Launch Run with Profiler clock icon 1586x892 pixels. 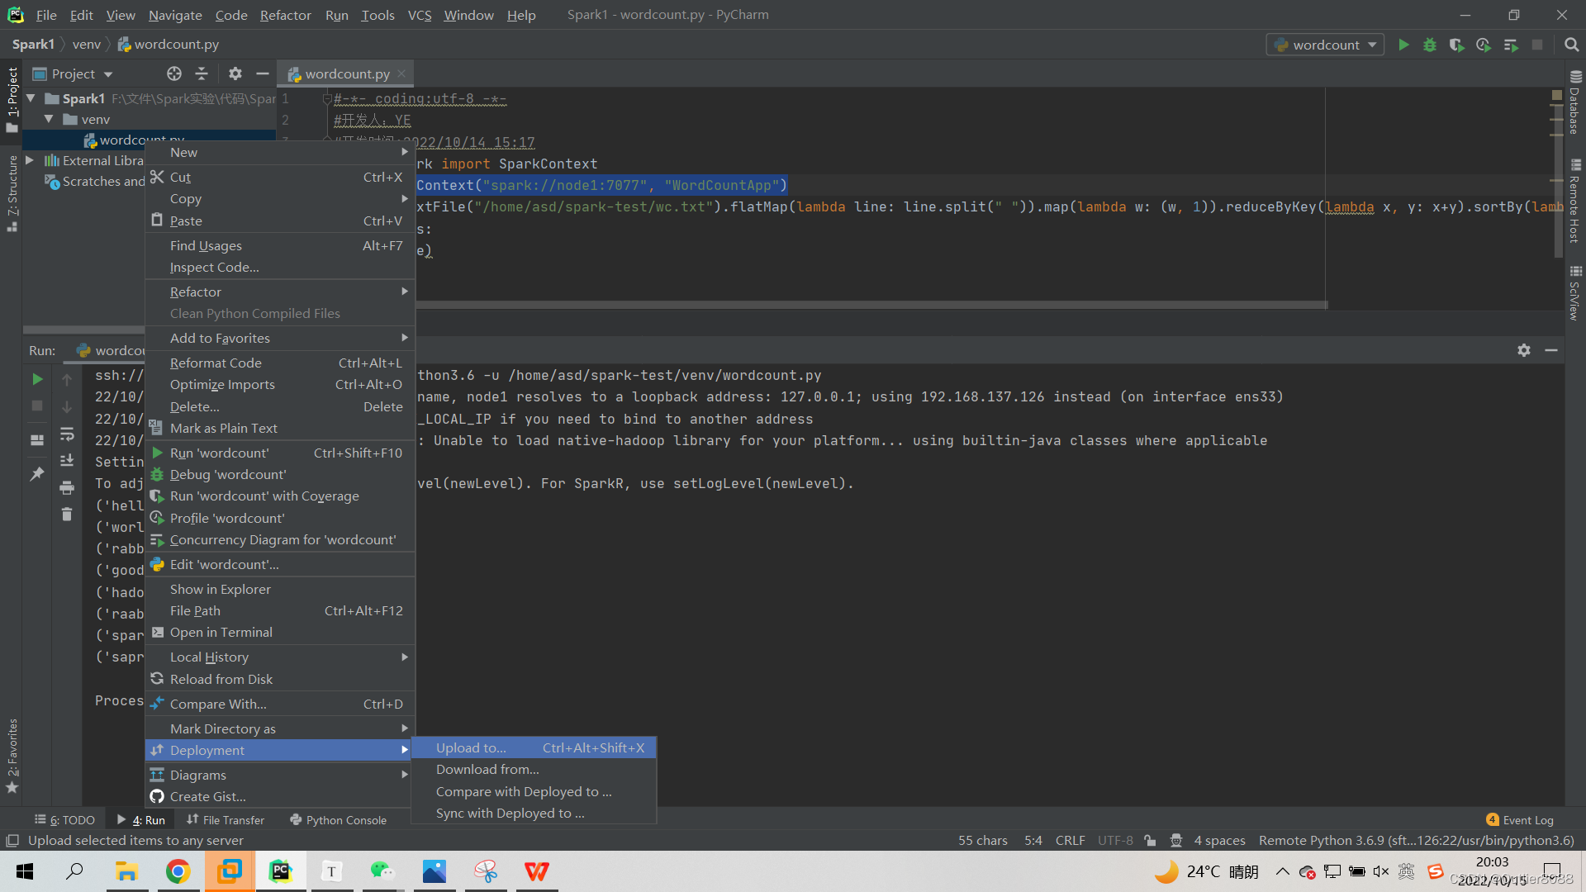click(1483, 45)
